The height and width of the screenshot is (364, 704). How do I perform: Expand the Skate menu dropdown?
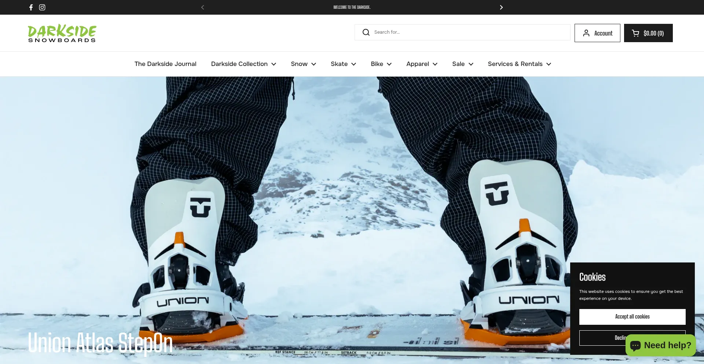pyautogui.click(x=343, y=64)
